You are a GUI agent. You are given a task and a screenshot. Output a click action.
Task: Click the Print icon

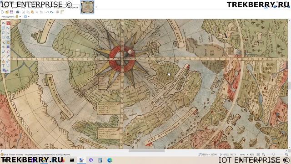coord(17,12)
